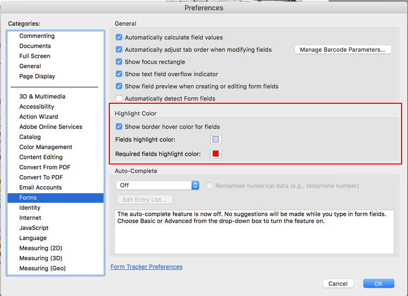
Task: Uncheck Automatically calculate field values
Action: point(119,37)
